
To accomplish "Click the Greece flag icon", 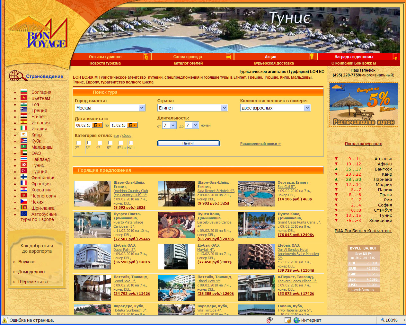I will [24, 110].
